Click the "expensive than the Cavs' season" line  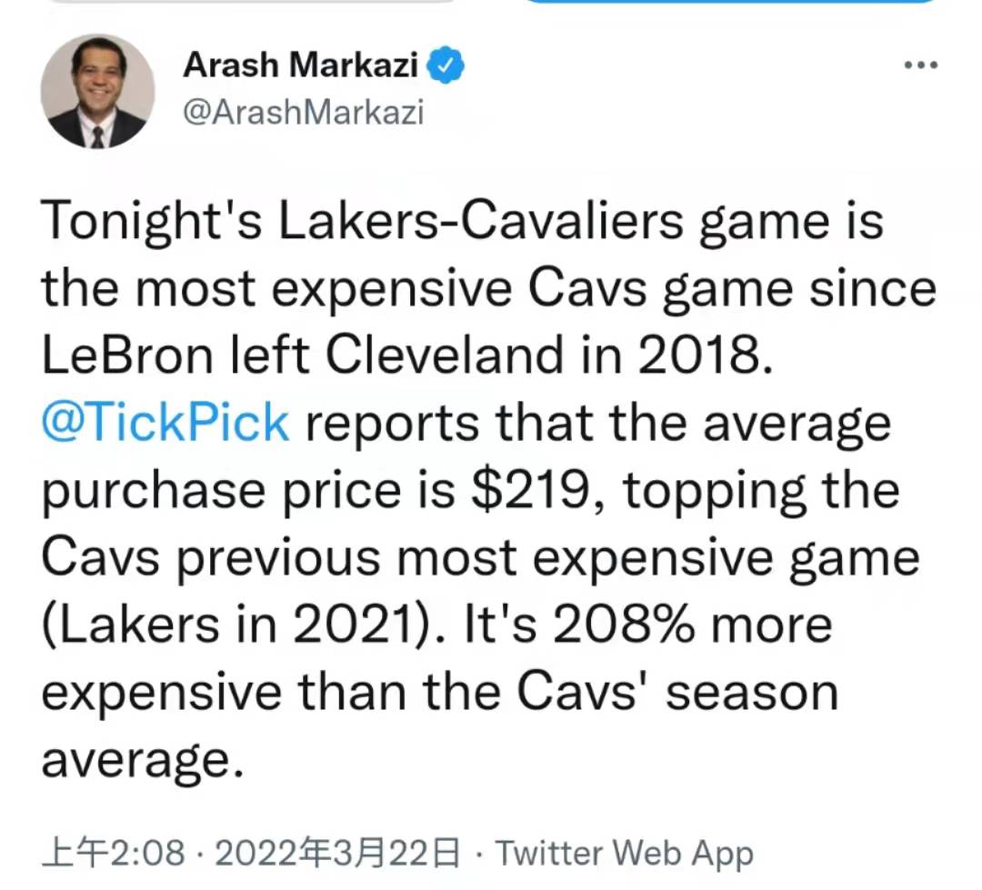[x=440, y=693]
